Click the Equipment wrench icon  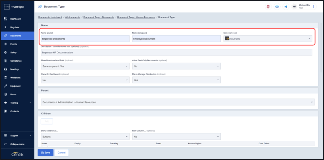(5, 86)
